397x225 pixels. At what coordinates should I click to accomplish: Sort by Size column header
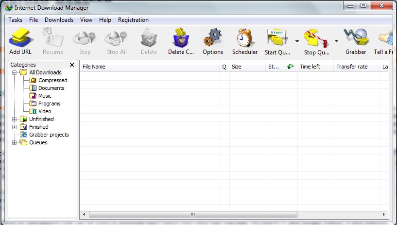247,67
